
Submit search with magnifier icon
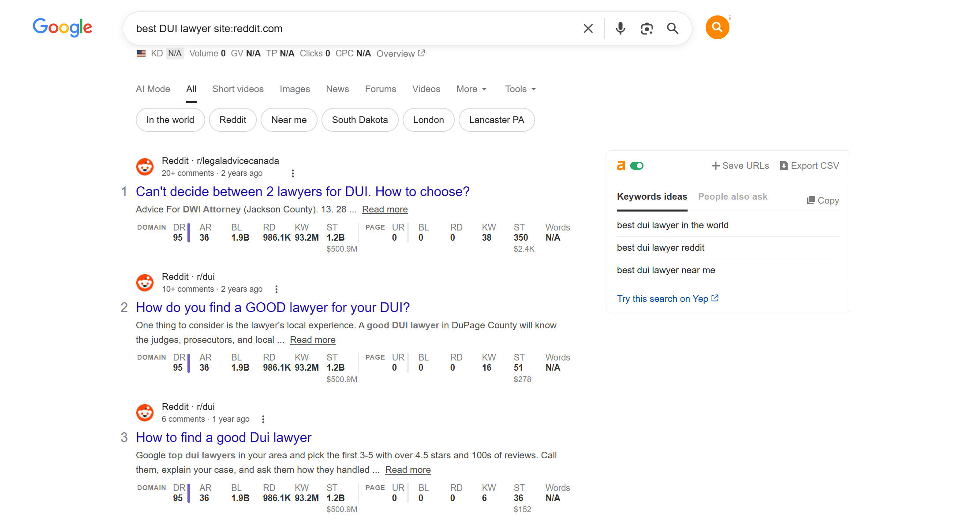pos(673,29)
